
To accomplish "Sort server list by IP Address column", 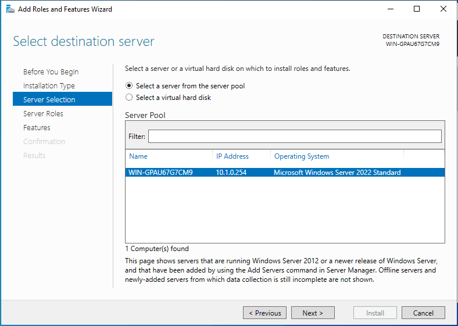I will click(x=232, y=156).
